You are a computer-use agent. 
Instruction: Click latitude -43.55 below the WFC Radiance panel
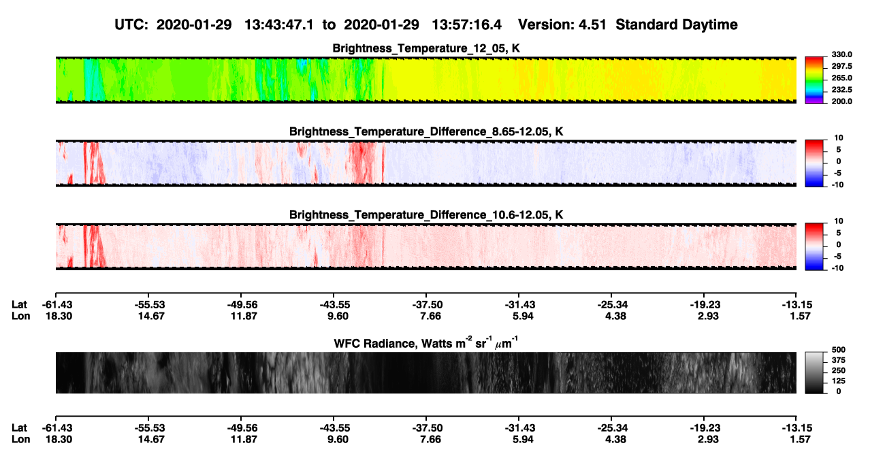coord(334,428)
